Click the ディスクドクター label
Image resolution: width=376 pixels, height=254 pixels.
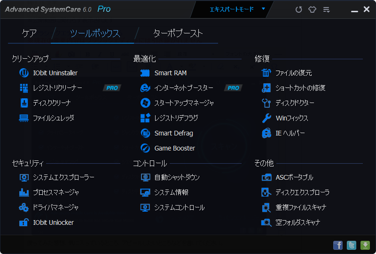[x=295, y=103]
